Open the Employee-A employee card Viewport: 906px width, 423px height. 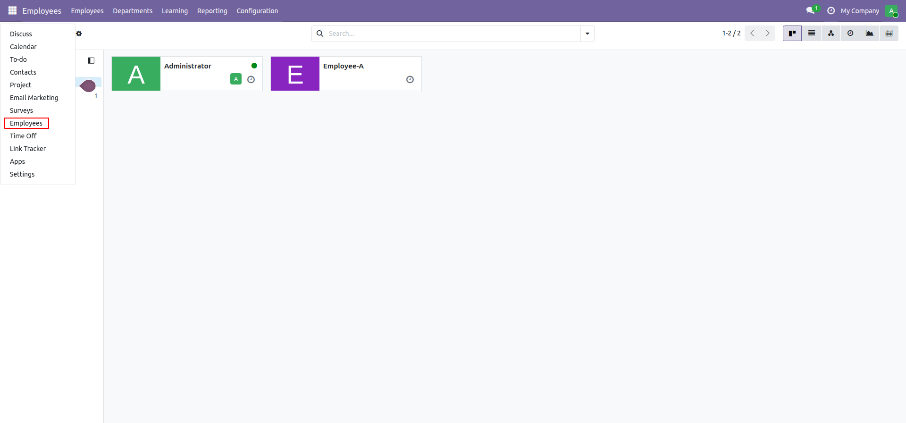(x=346, y=74)
